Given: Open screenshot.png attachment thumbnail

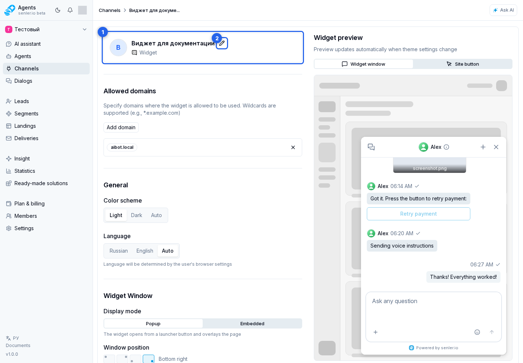Looking at the screenshot, I should tap(430, 165).
